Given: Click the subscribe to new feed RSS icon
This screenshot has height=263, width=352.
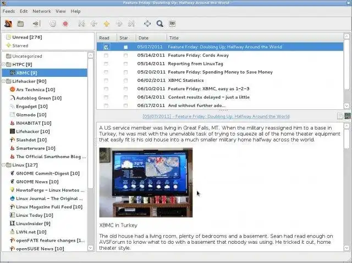Looking at the screenshot, I should 8,24.
